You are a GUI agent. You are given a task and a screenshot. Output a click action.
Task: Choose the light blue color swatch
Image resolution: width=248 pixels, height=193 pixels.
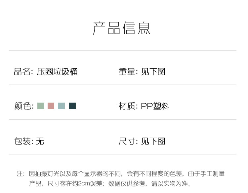click(62, 106)
